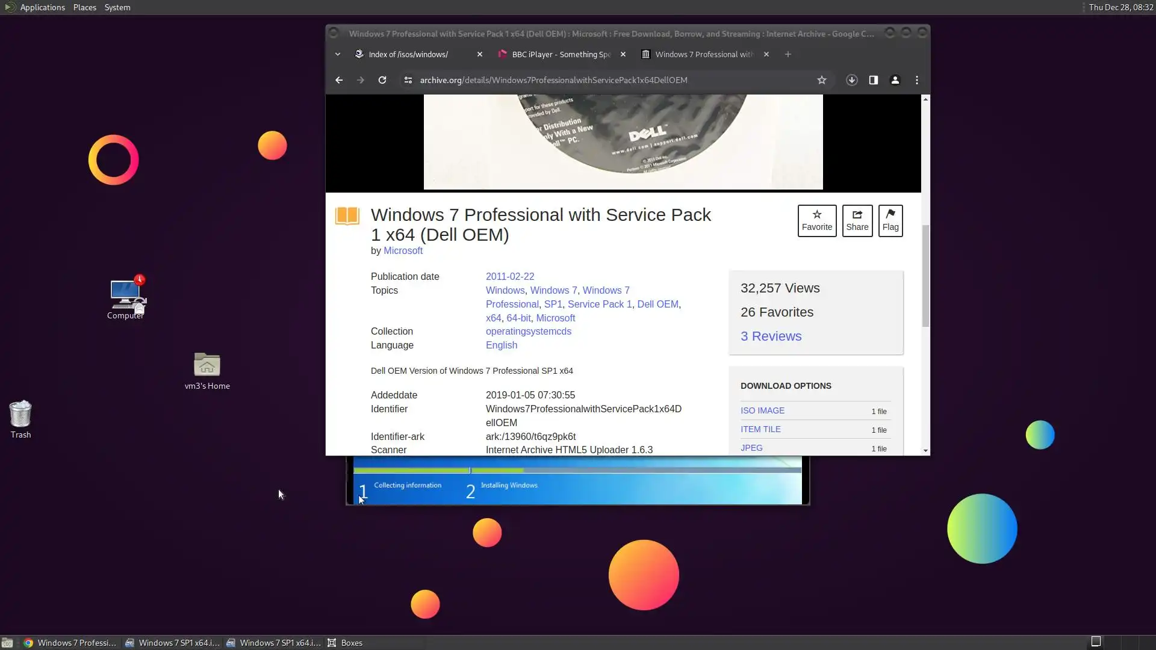The height and width of the screenshot is (650, 1156).
Task: Click the Share button
Action: (x=857, y=221)
